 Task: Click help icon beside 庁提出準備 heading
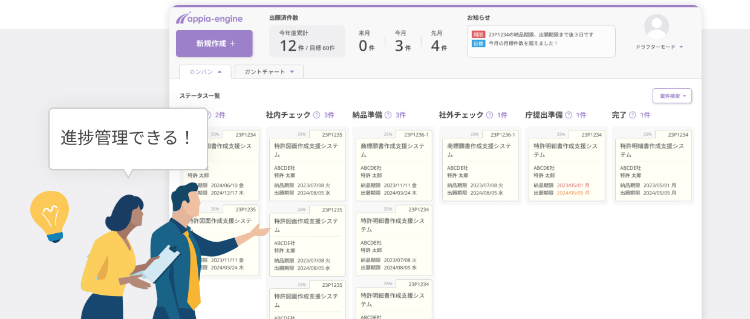568,115
